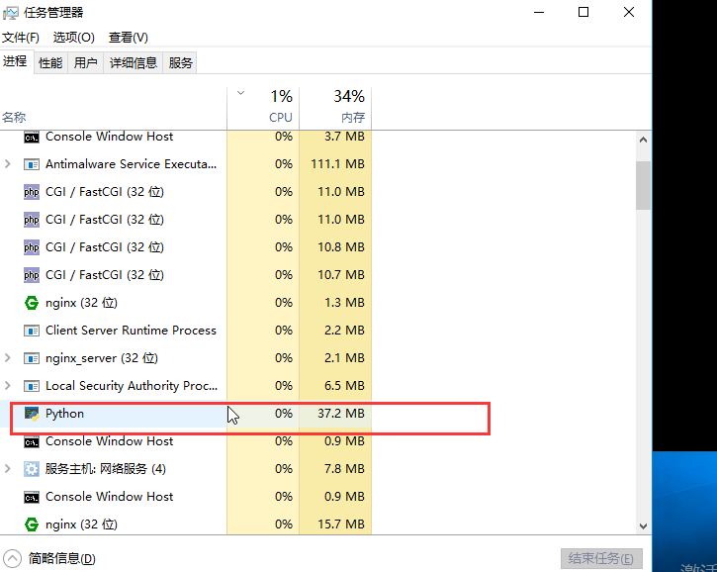Maximize the Task Manager window
The width and height of the screenshot is (717, 572).
click(583, 12)
